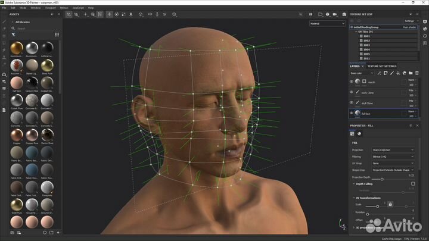
Task: Add a fill layer with bucket icon
Action: click(x=398, y=73)
